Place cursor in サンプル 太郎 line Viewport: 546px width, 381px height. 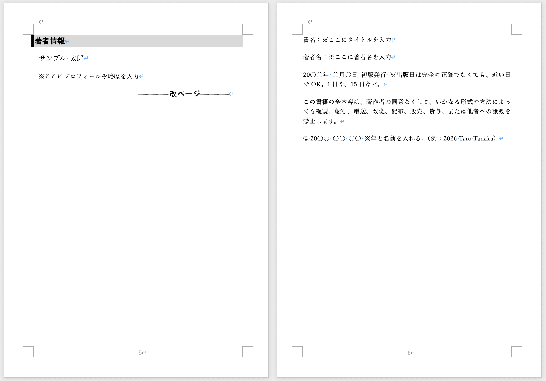61,58
